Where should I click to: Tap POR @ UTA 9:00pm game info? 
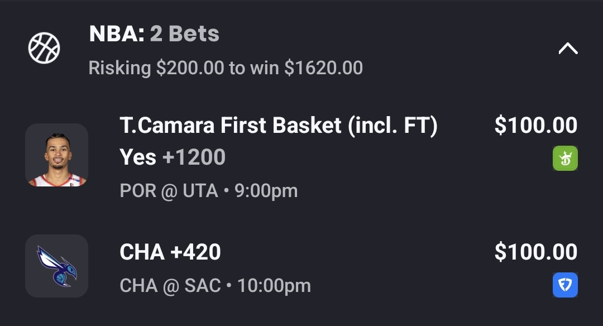(208, 191)
